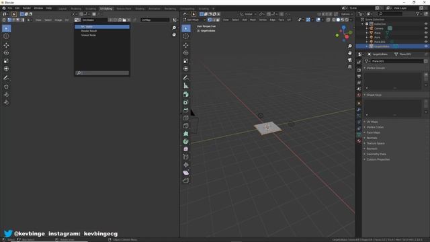430x242 pixels.
Task: Expand the Texture Space panel
Action: 376,143
